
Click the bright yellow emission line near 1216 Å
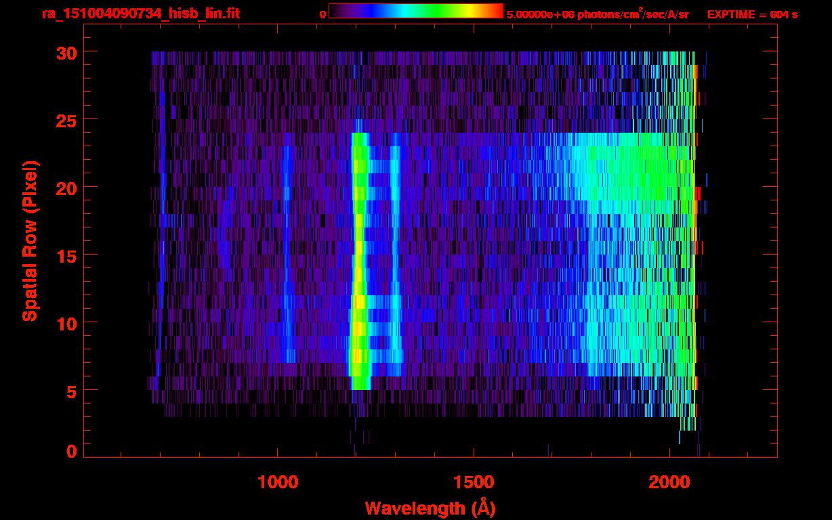[359, 261]
